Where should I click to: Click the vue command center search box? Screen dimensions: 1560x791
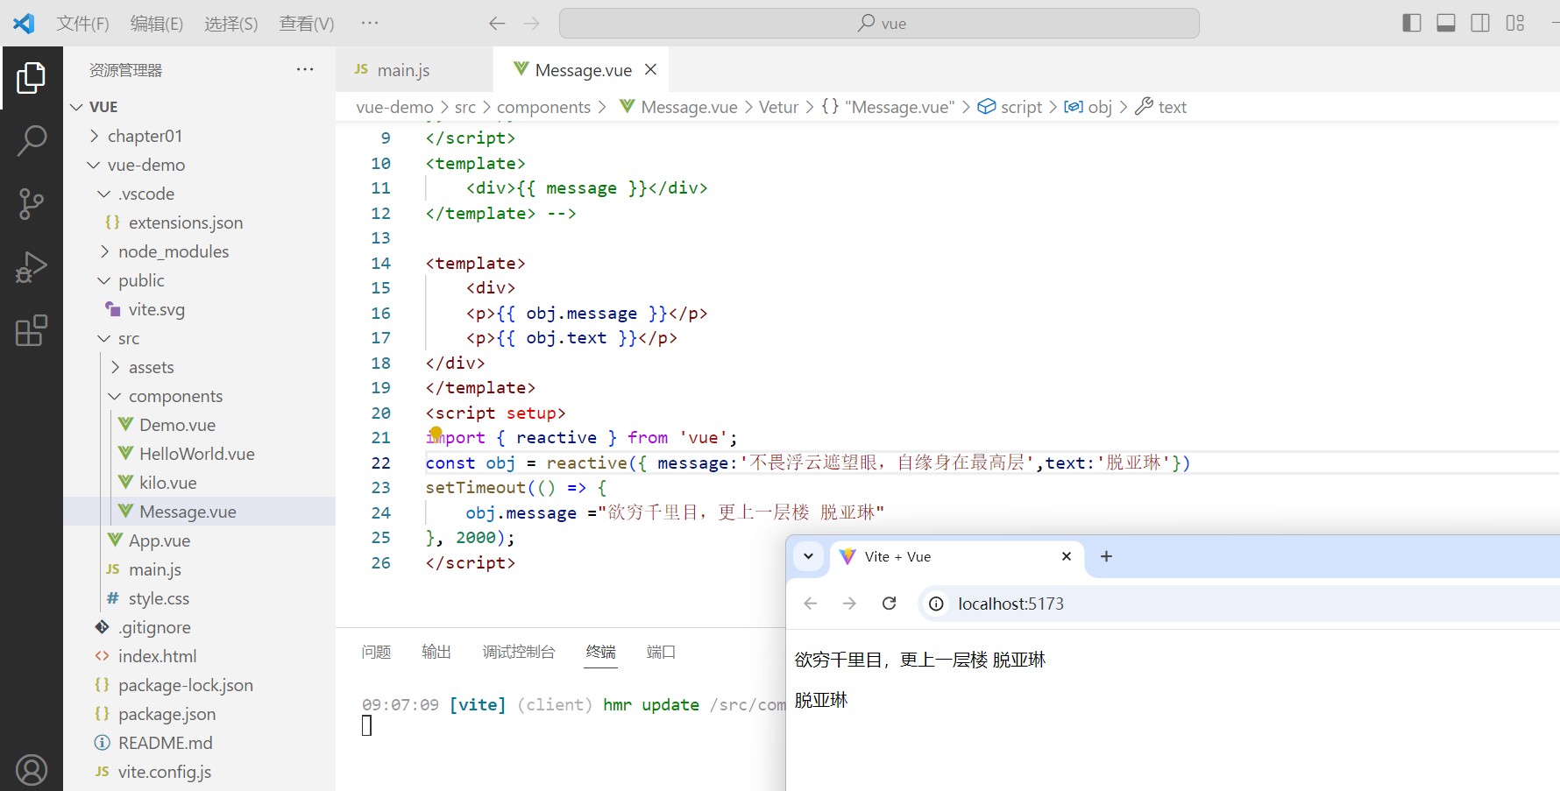click(879, 24)
